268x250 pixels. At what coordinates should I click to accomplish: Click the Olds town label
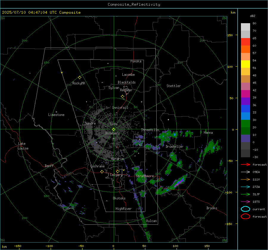pyautogui.click(x=113, y=124)
